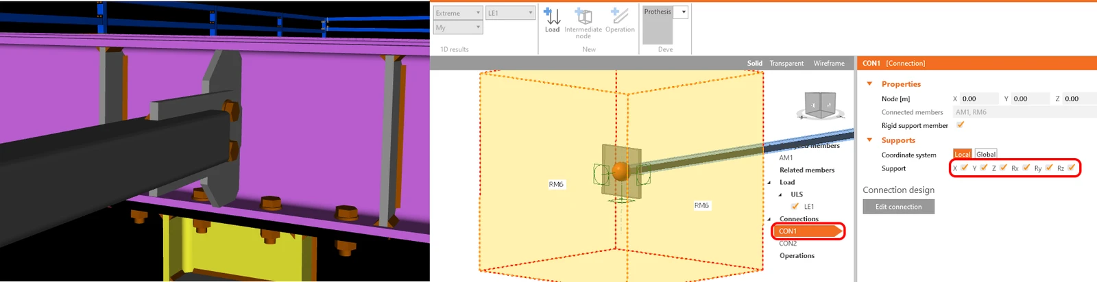Switch view to Transparent mode
The image size is (1097, 282).
(786, 63)
